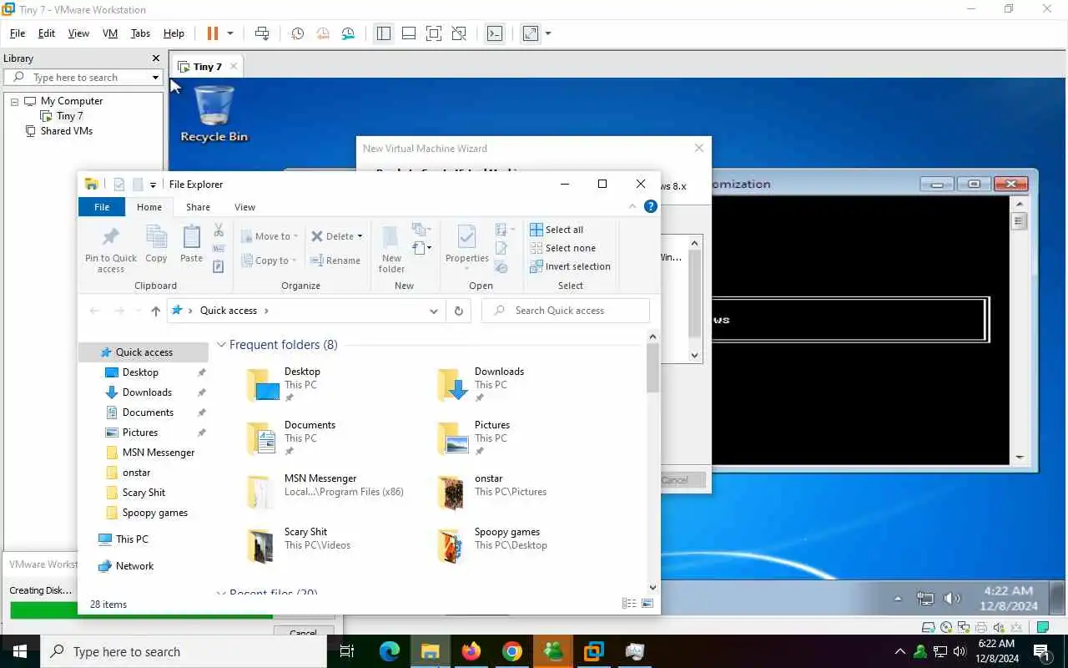Take a snapshot of the virtual machine
Viewport: 1068px width, 668px height.
pos(297,33)
